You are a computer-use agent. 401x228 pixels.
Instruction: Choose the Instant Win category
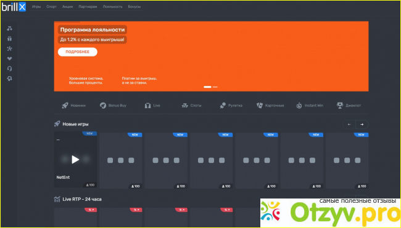pyautogui.click(x=310, y=106)
